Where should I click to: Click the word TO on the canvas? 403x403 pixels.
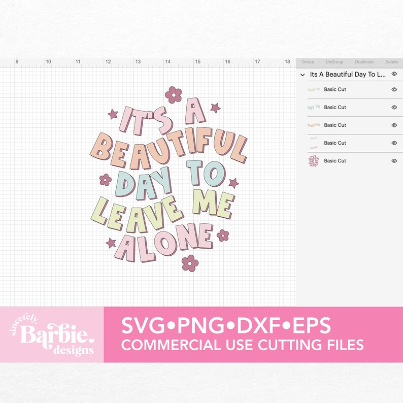click(206, 173)
